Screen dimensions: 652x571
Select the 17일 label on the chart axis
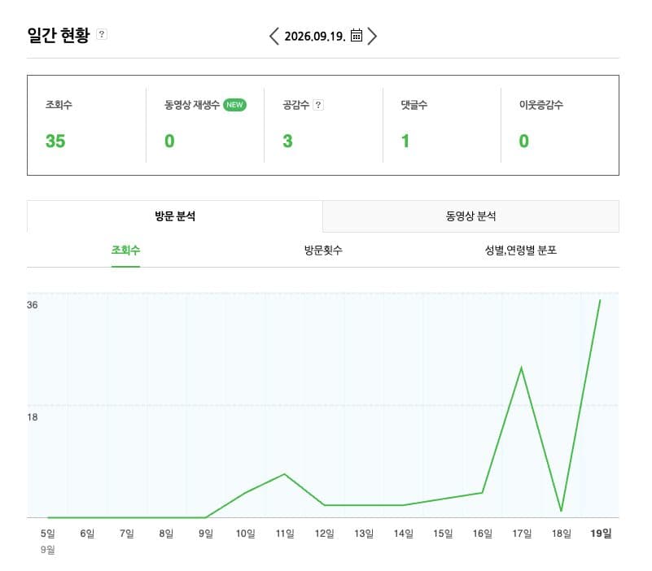(x=522, y=534)
